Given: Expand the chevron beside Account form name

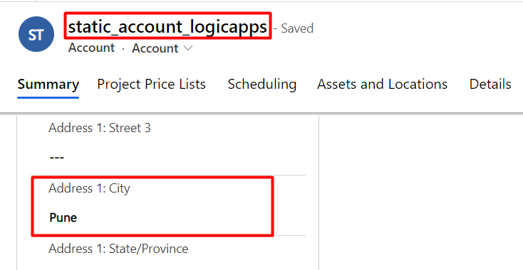Looking at the screenshot, I should pyautogui.click(x=188, y=48).
